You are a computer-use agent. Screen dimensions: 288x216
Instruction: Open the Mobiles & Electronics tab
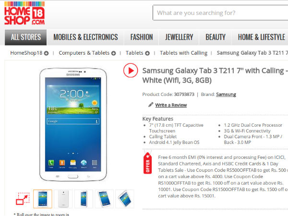[x=85, y=37]
